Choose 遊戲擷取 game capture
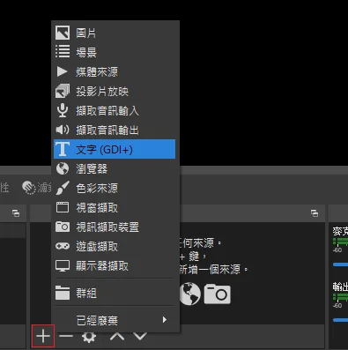This screenshot has height=350, width=348. tap(115, 246)
